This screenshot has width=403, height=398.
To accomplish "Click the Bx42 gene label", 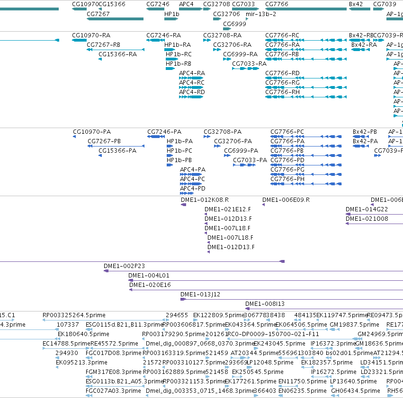I will [356, 4].
